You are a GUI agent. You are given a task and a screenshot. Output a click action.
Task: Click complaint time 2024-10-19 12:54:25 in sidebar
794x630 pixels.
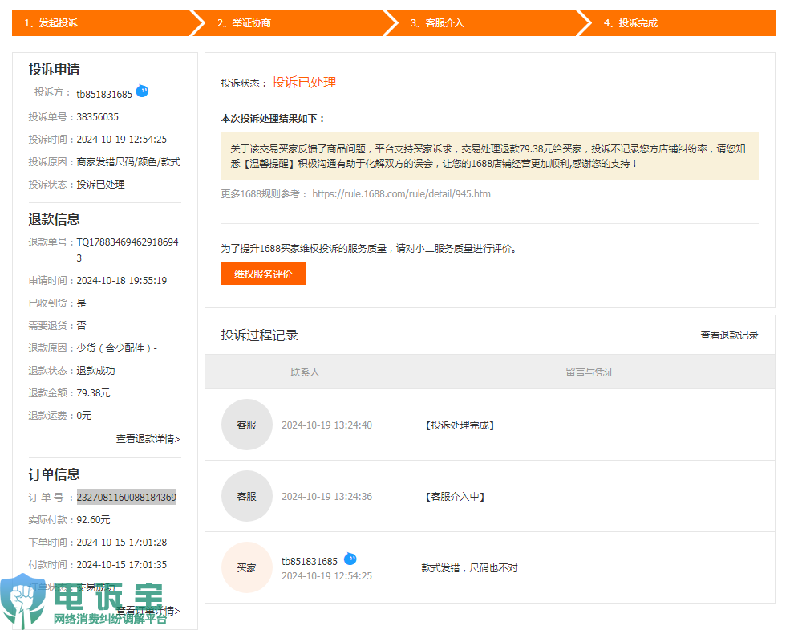pos(122,140)
